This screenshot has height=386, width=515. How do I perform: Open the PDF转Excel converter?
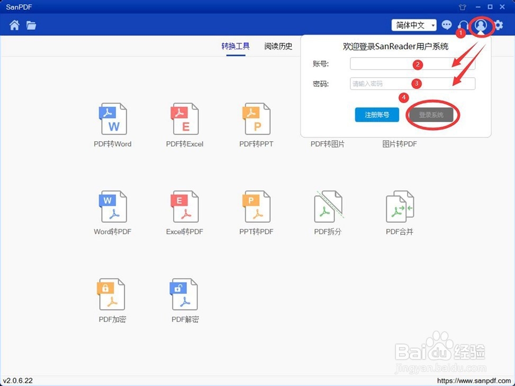pos(185,125)
